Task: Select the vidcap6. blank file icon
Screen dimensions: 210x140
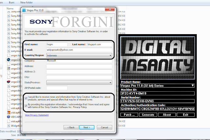Action: [9, 108]
